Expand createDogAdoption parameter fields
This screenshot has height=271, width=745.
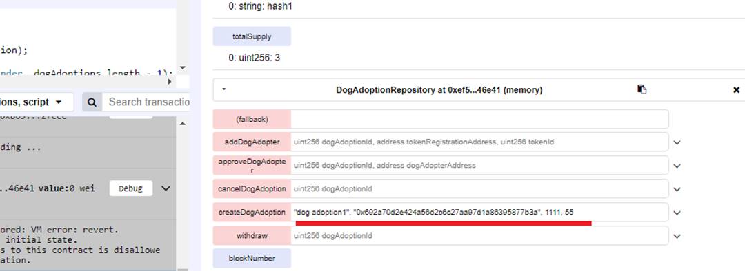677,213
